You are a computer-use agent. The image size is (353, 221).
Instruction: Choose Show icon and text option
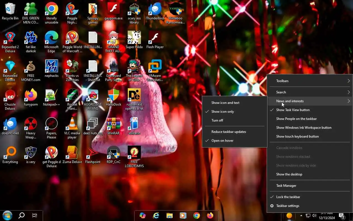pos(235,103)
